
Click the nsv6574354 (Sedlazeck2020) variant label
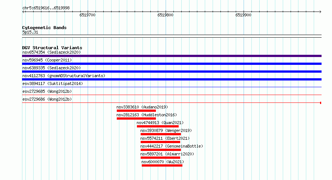51,52
